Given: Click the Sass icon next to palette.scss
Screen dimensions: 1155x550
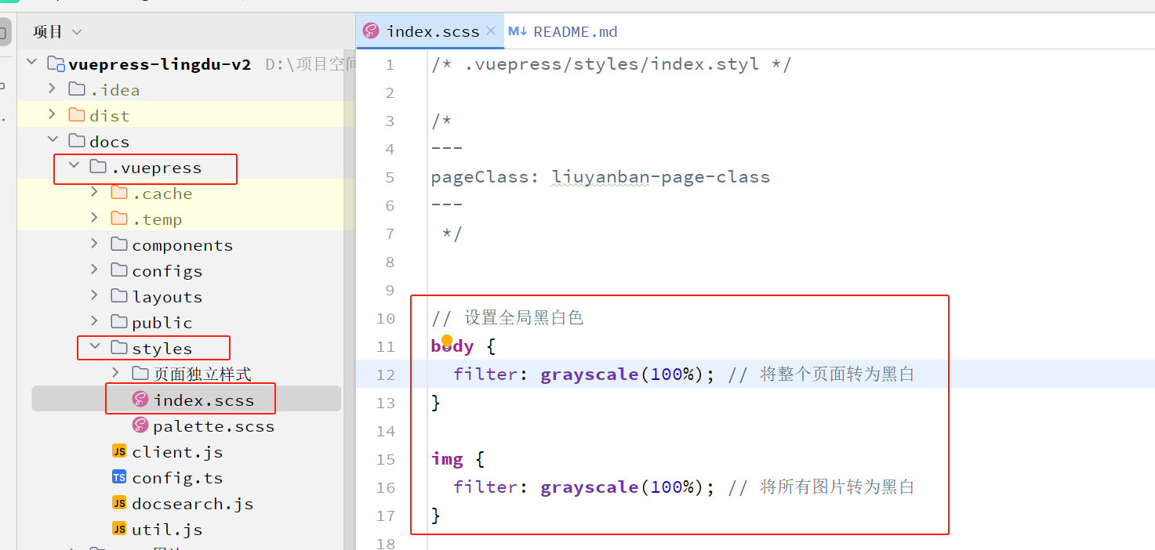Looking at the screenshot, I should click(140, 425).
